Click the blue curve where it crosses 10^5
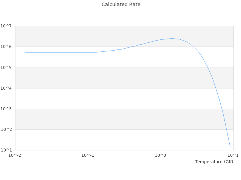Image resolution: width=241 pixels, height=180 pixels. [x=208, y=67]
